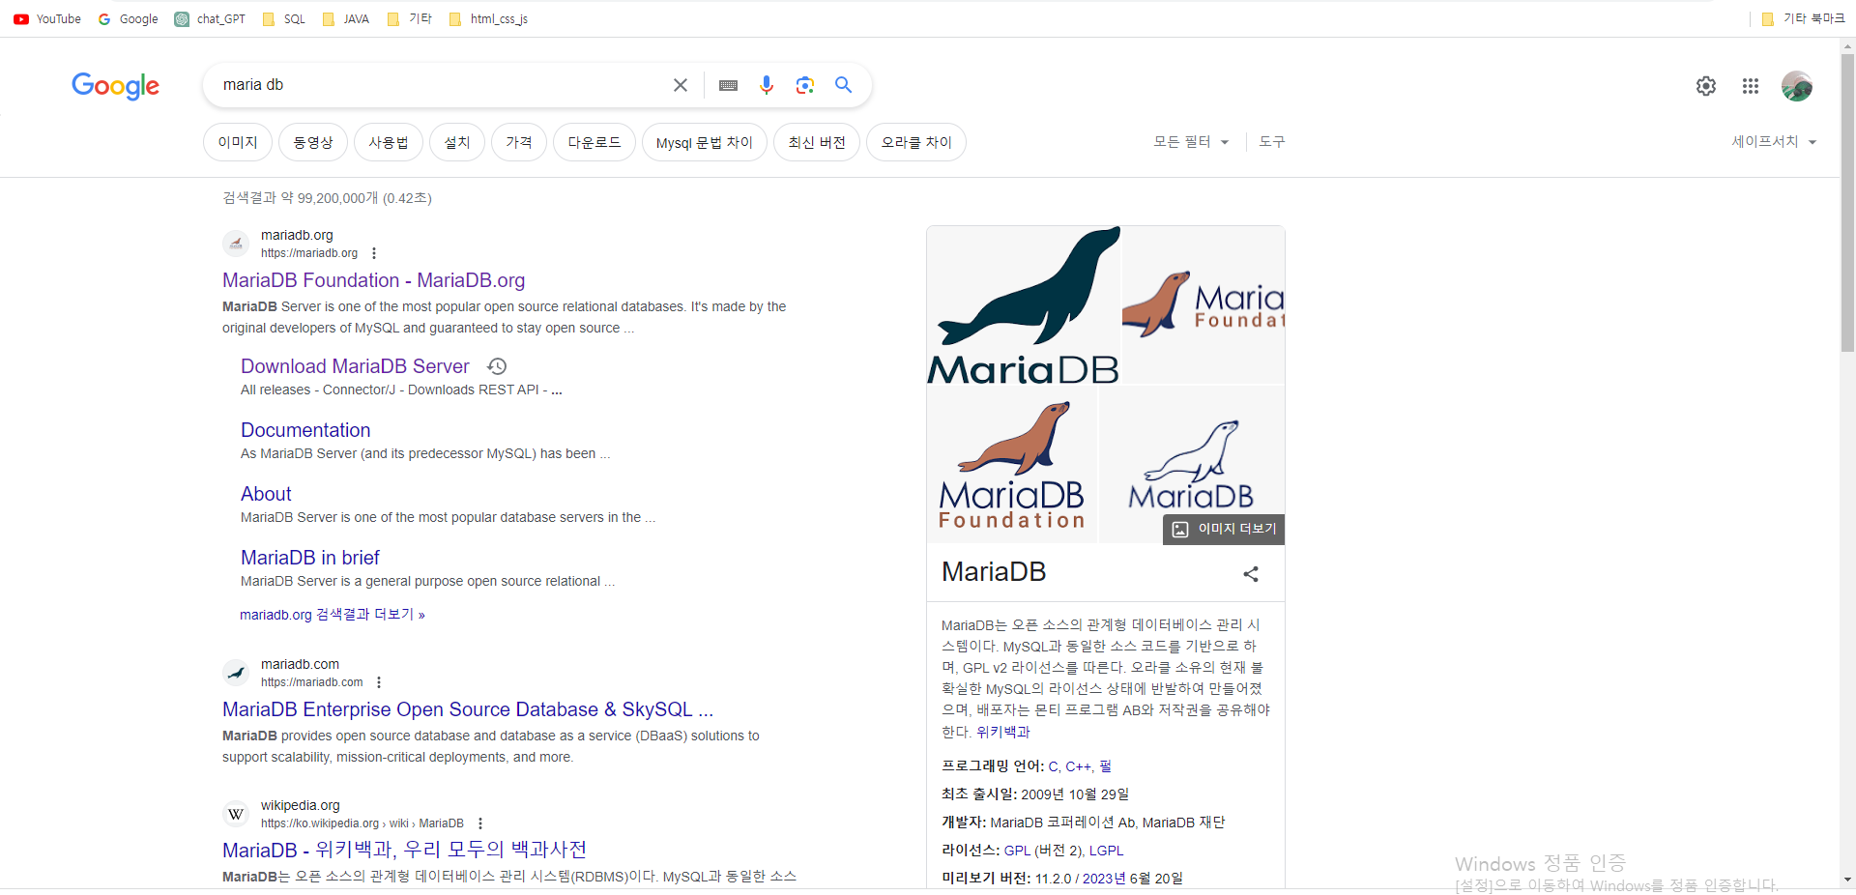Viewport: 1856px width, 895px height.
Task: Start voice search with microphone
Action: tap(767, 85)
